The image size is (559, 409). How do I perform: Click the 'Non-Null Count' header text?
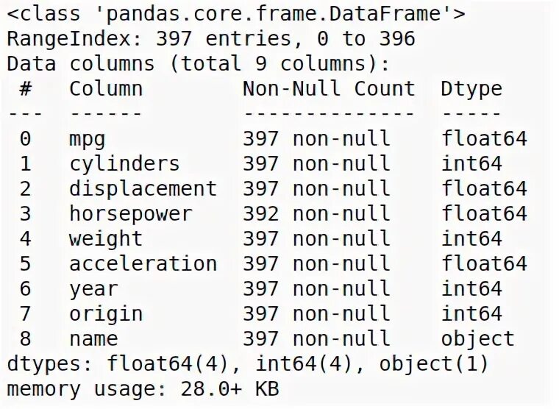(x=329, y=88)
